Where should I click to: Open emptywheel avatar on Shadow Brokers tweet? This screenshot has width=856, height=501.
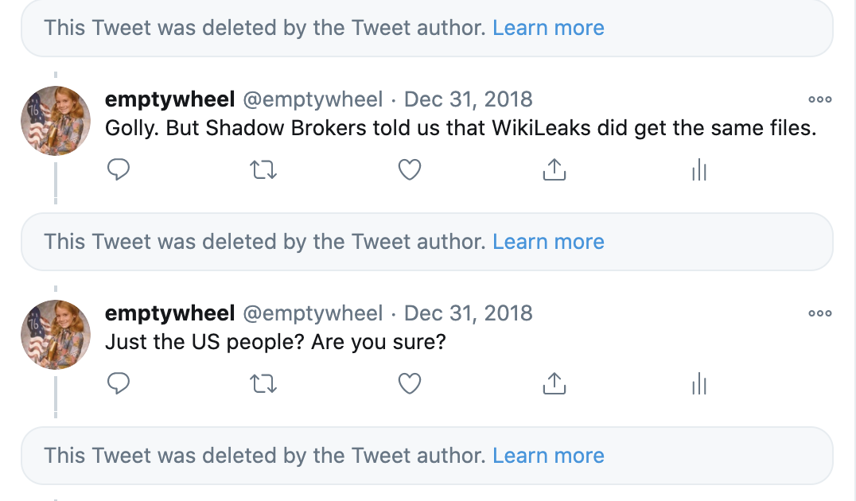pos(55,121)
